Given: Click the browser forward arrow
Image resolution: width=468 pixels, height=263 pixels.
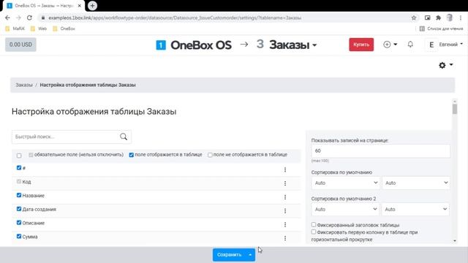Looking at the screenshot, I should [18, 18].
